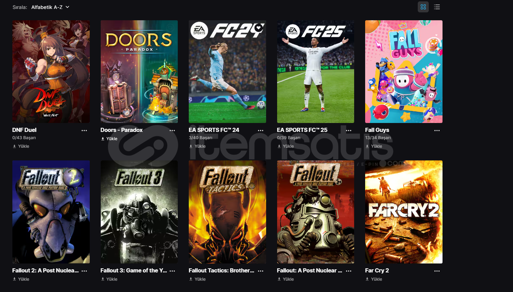This screenshot has width=513, height=292.
Task: Click the heart icon on FC 24 cover
Action: [x=259, y=27]
